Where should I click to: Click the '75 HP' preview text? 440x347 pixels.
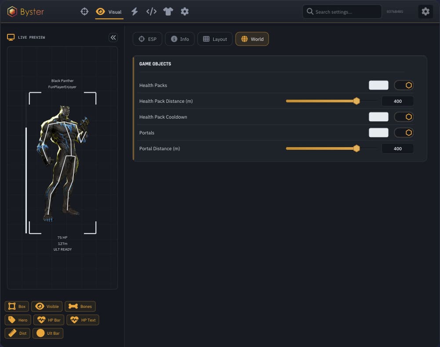click(x=62, y=238)
